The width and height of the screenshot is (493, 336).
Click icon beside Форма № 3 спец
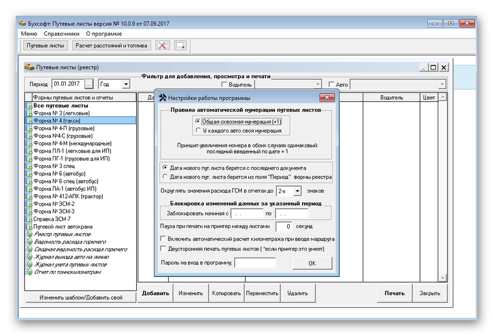(29, 166)
